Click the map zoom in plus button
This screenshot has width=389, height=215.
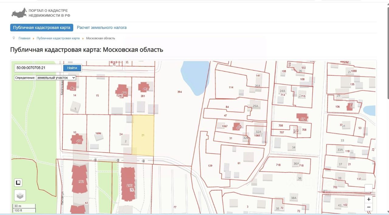369,199
